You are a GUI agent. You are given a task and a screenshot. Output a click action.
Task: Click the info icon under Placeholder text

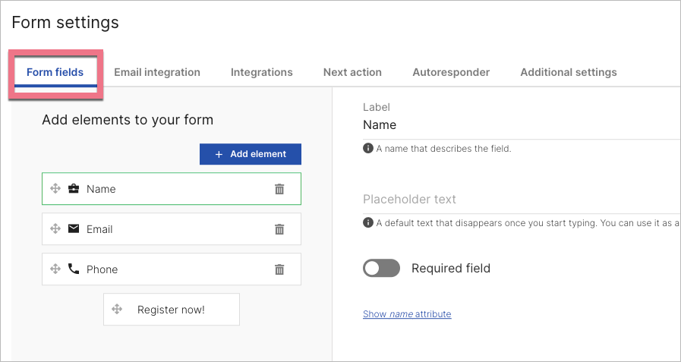367,222
